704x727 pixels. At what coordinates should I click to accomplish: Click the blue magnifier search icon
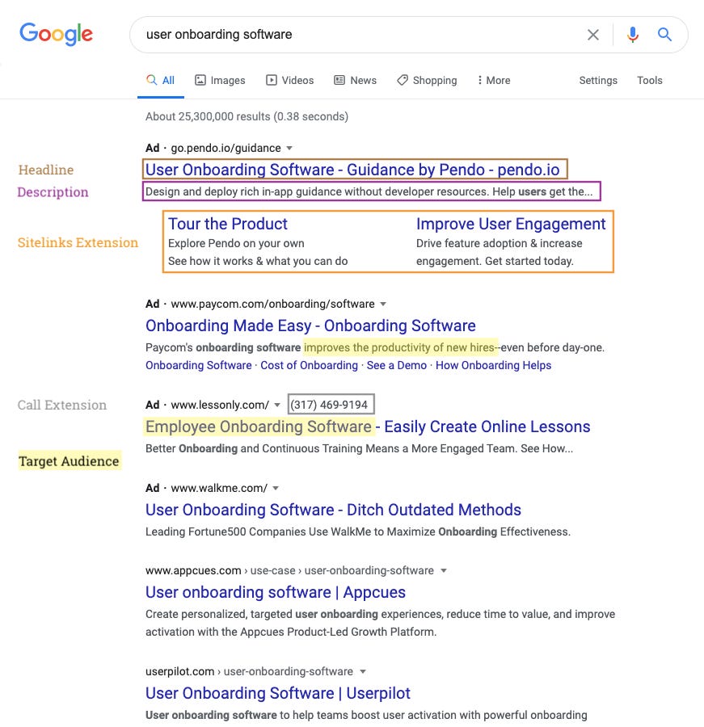pos(664,34)
